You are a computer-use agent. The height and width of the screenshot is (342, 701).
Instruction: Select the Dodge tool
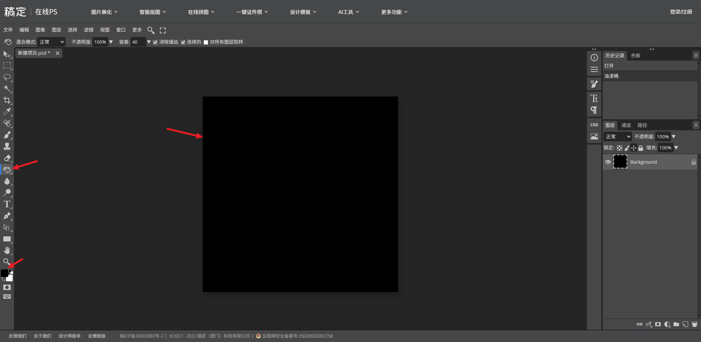7,193
